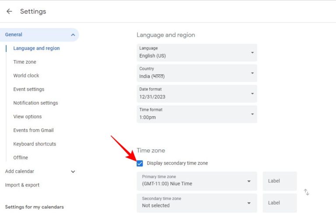This screenshot has width=336, height=214.
Task: Collapse the General section chevron
Action: [73, 35]
